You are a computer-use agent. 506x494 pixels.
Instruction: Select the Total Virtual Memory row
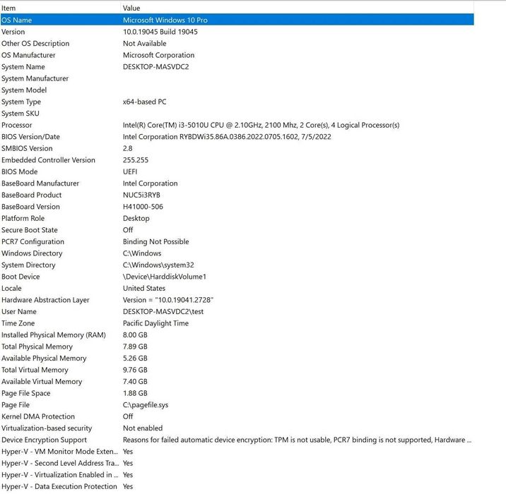237,370
